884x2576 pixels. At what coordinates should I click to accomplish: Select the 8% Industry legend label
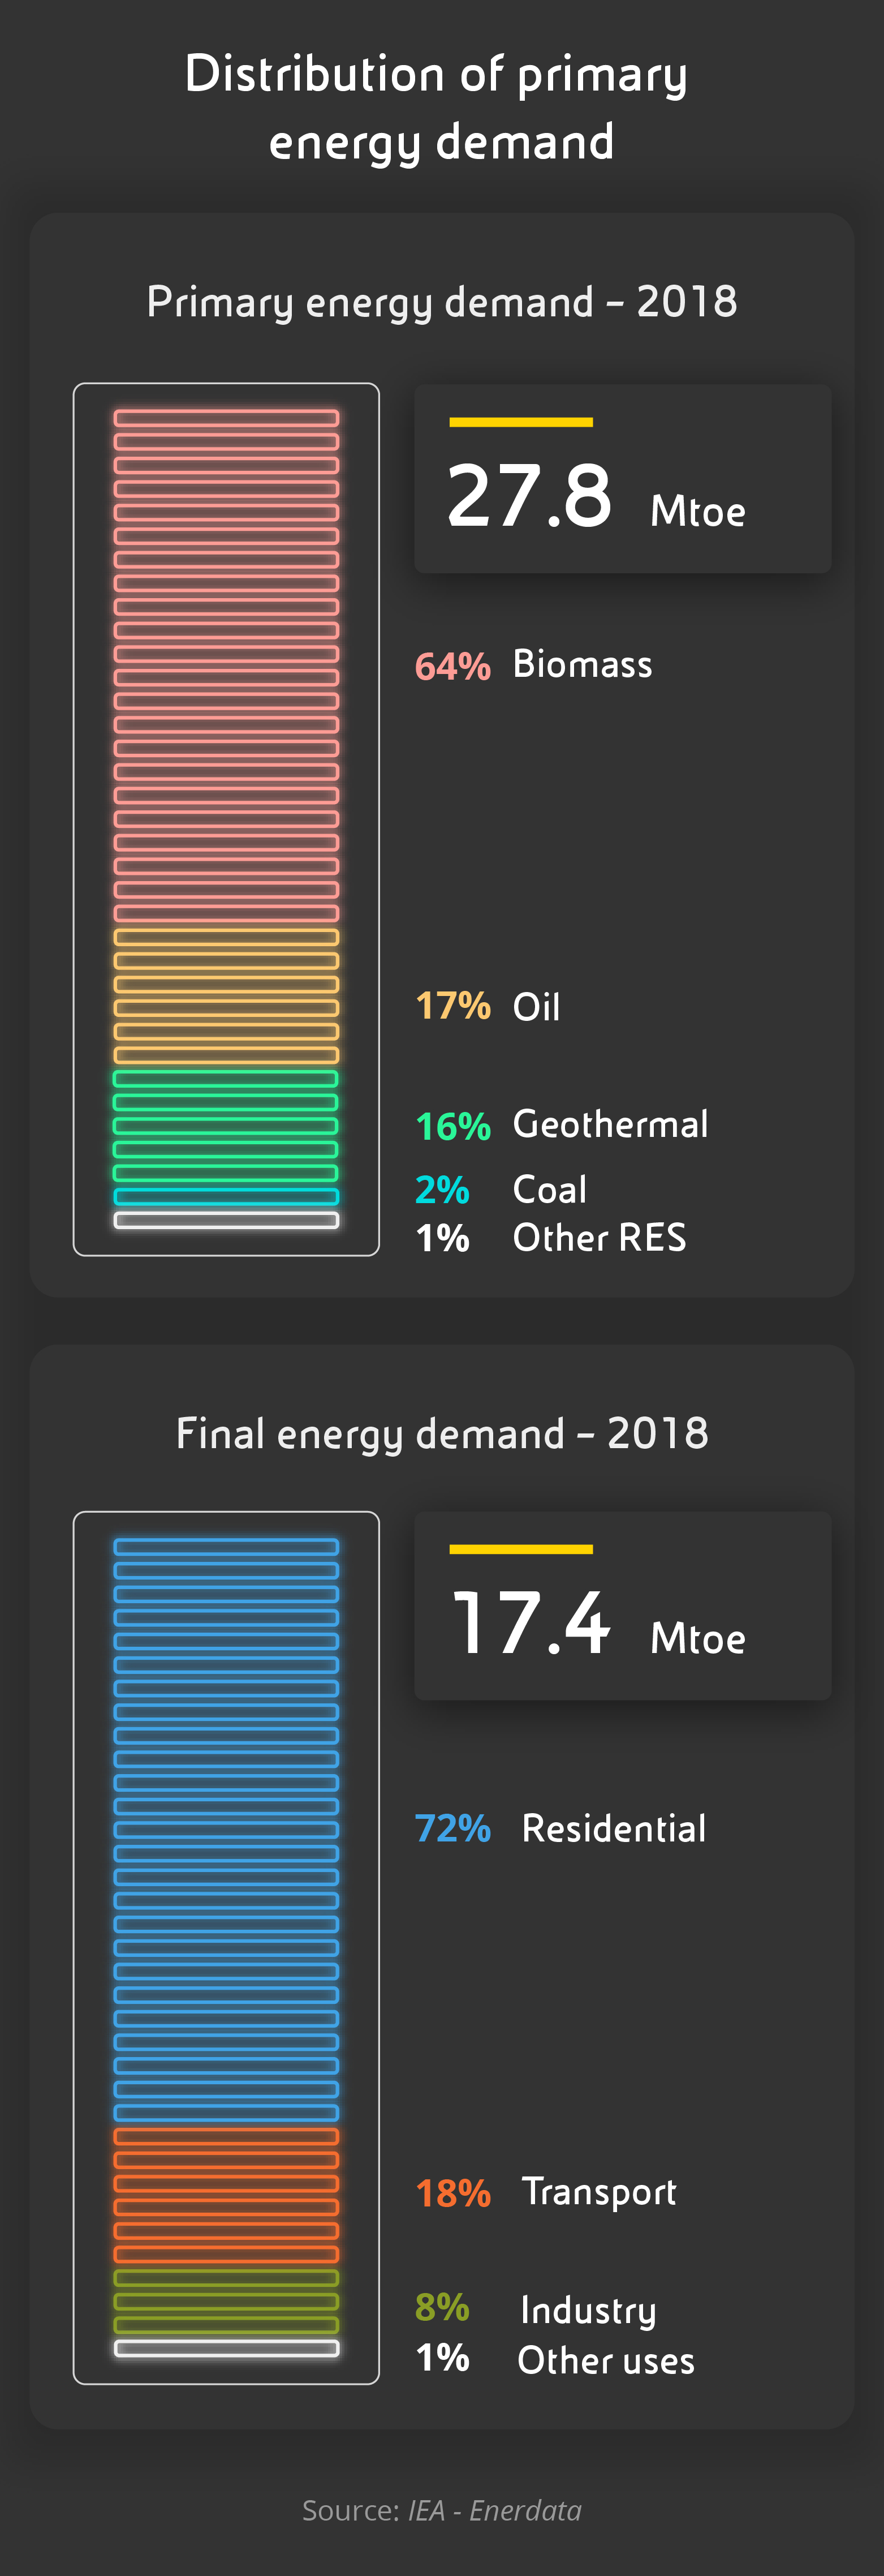click(536, 2309)
